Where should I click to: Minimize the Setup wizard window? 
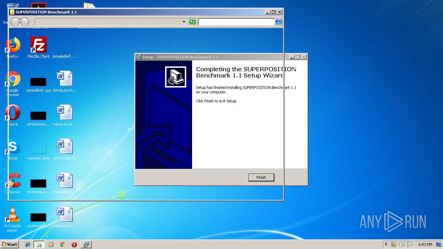tap(292, 57)
